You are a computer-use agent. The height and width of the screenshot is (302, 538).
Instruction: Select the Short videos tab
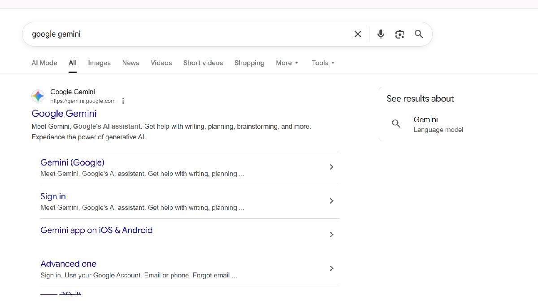point(203,63)
